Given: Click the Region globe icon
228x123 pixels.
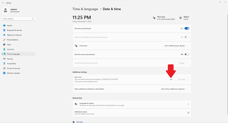Looking at the screenshot, I should pos(181,18).
